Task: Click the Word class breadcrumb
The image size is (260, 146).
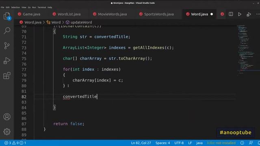Action: [56, 22]
